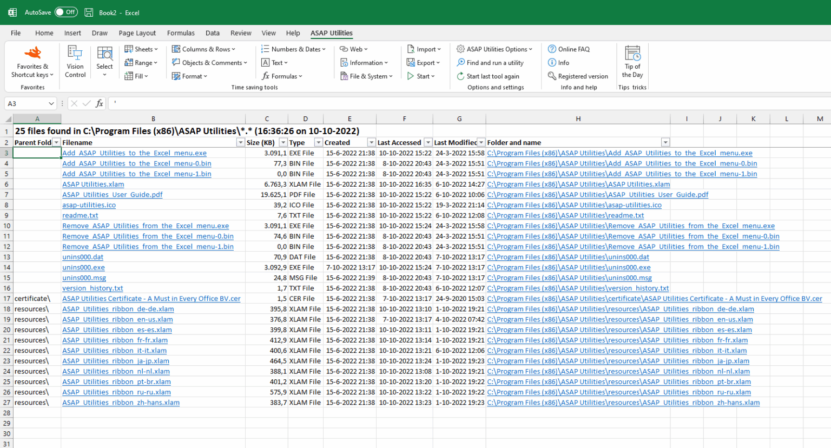
Task: Click the Vision Control icon
Action: (x=75, y=53)
